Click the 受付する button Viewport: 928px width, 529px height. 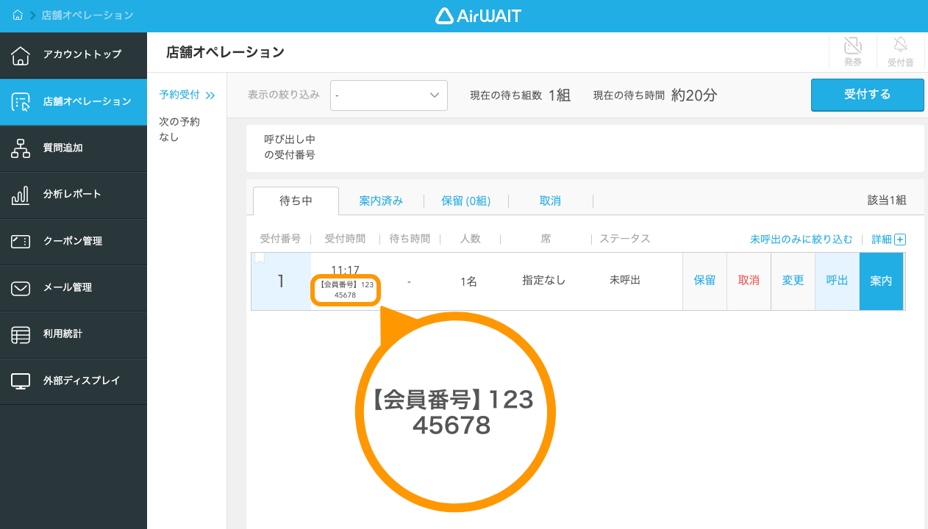coord(867,95)
